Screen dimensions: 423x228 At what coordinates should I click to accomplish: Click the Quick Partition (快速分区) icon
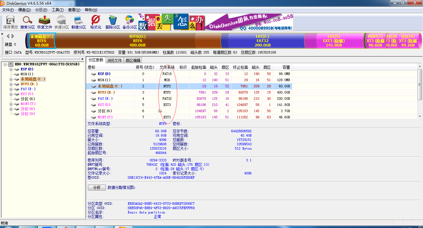click(x=62, y=22)
